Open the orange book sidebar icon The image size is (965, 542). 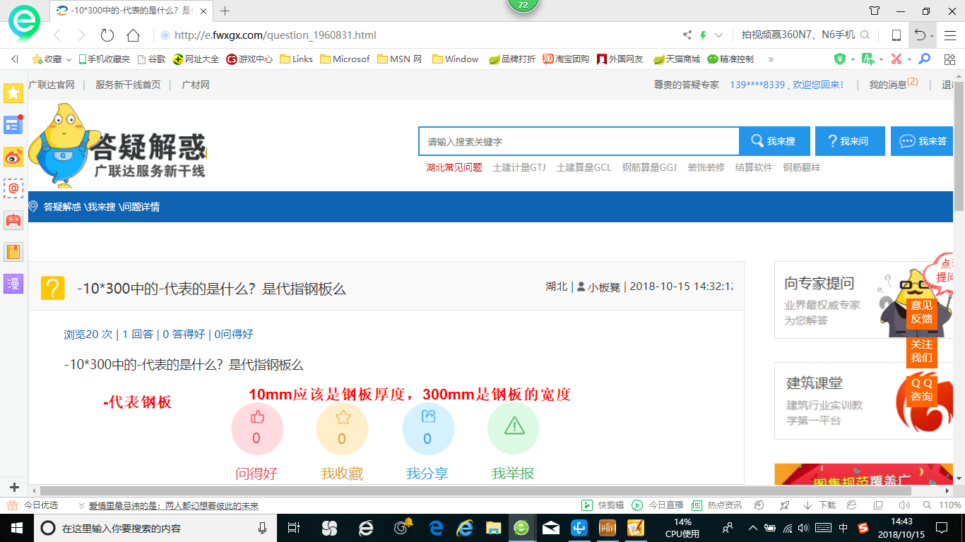13,252
